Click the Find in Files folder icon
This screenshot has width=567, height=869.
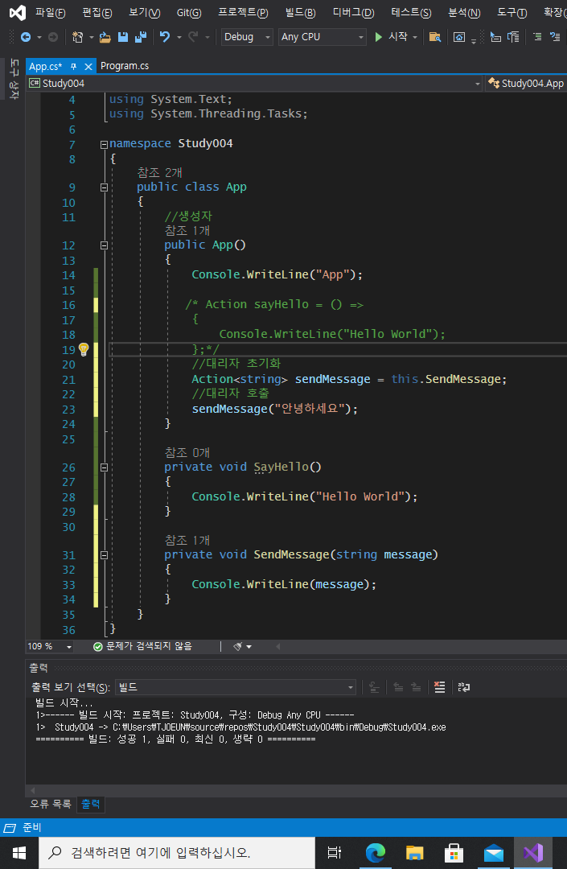pyautogui.click(x=435, y=37)
